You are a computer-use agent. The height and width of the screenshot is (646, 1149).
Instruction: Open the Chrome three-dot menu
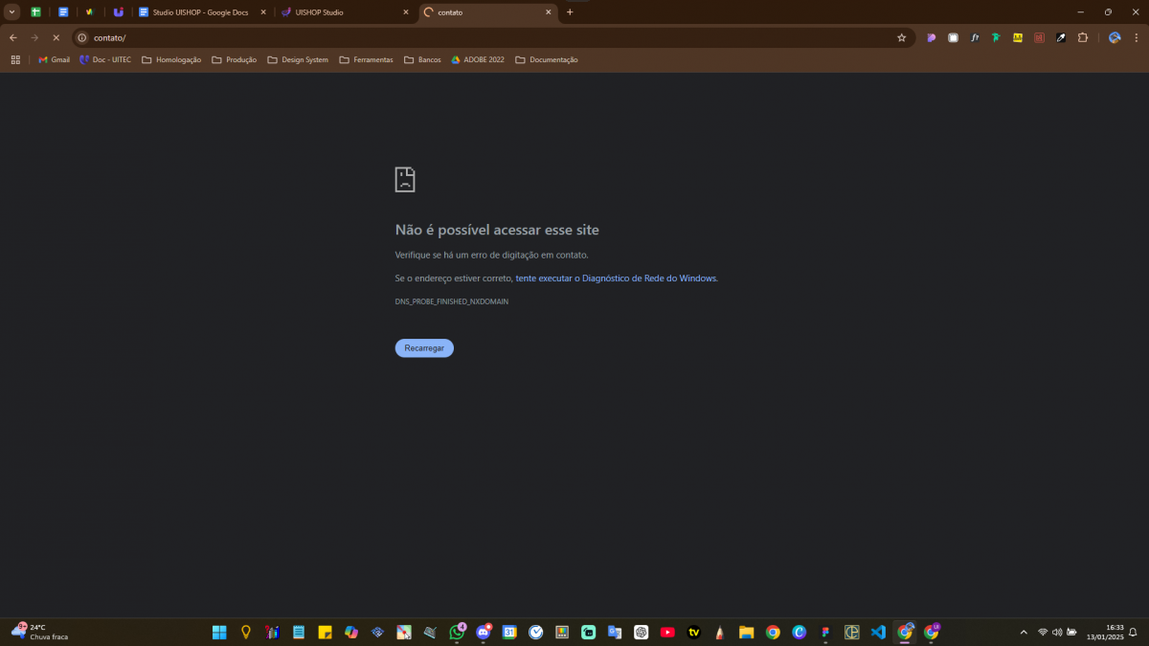point(1136,37)
